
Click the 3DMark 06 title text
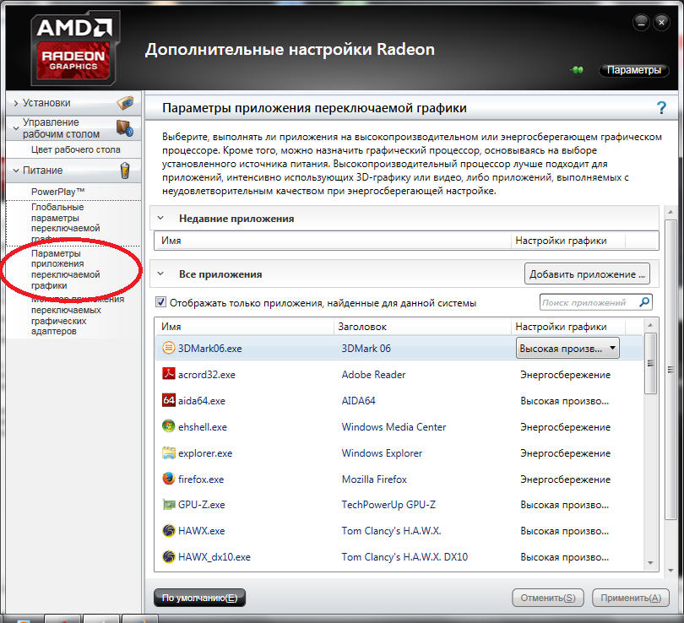coord(366,349)
